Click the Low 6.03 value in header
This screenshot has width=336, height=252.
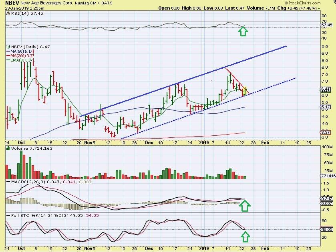click(x=213, y=8)
